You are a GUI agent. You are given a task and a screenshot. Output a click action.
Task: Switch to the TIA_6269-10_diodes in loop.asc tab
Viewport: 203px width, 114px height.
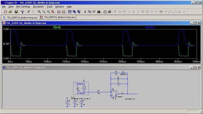click(x=21, y=17)
